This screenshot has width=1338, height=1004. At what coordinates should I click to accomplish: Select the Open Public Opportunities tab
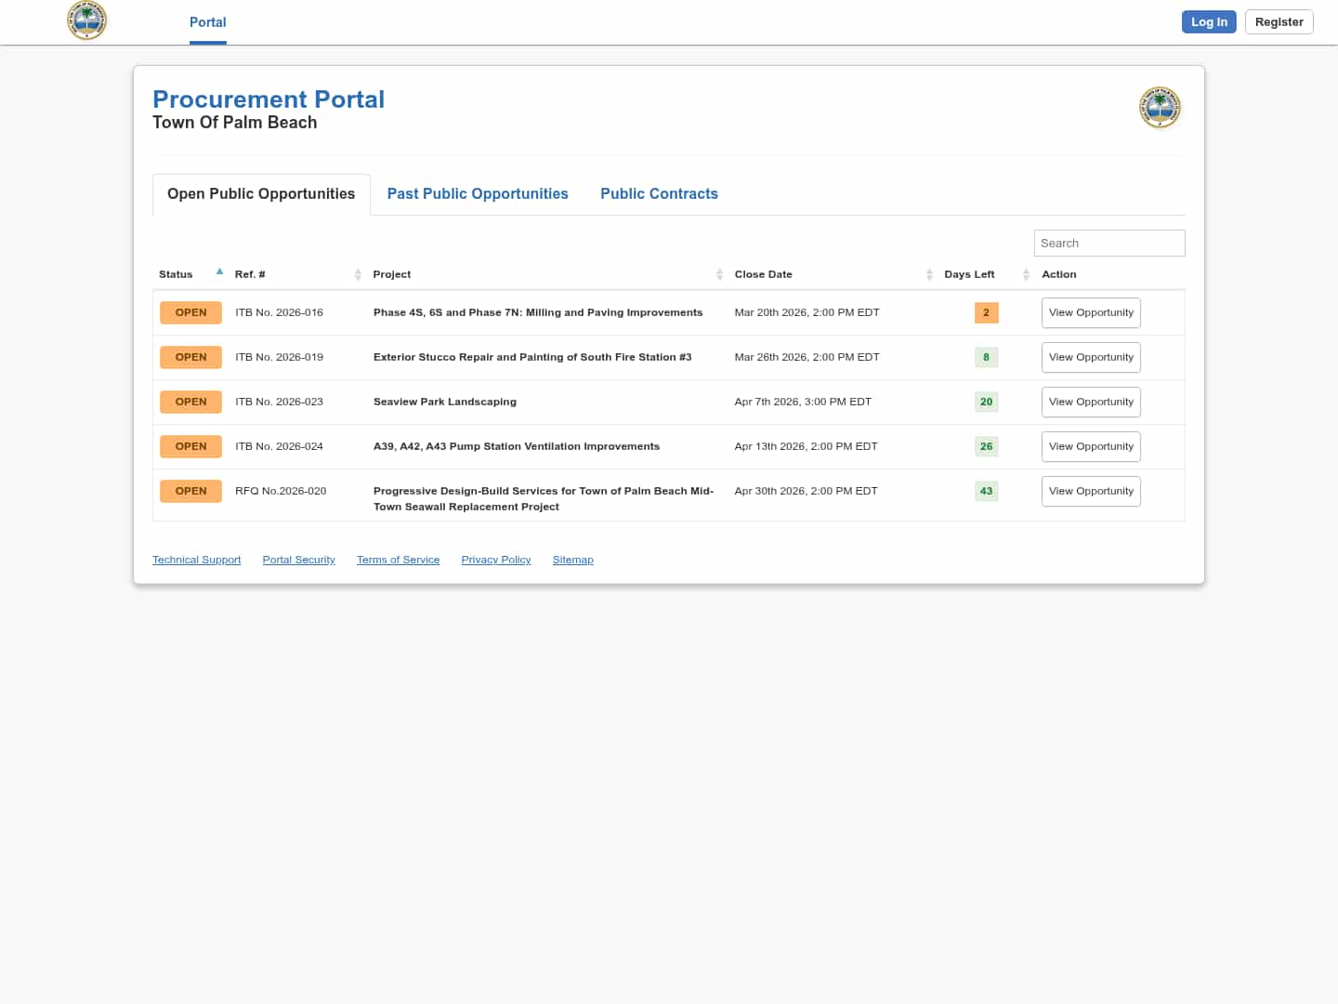tap(261, 194)
